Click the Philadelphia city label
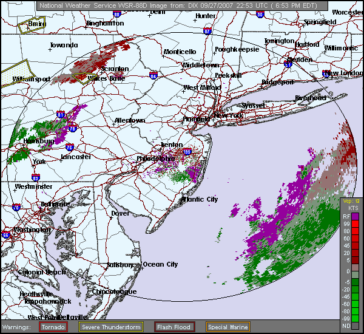The width and height of the screenshot is (364, 334). 155,158
